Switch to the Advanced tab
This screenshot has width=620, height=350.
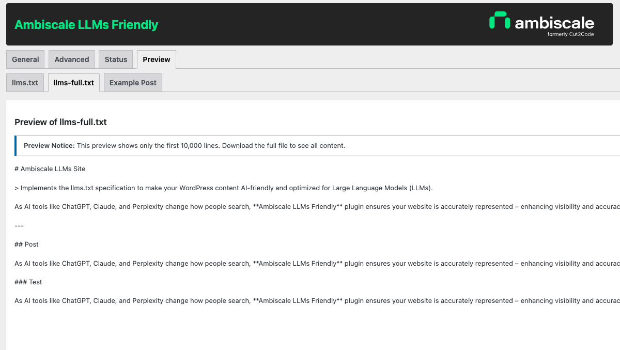pos(72,59)
